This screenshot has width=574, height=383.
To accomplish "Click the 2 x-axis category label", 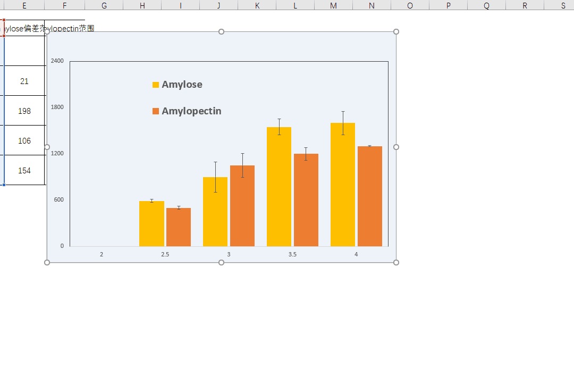I will click(102, 254).
